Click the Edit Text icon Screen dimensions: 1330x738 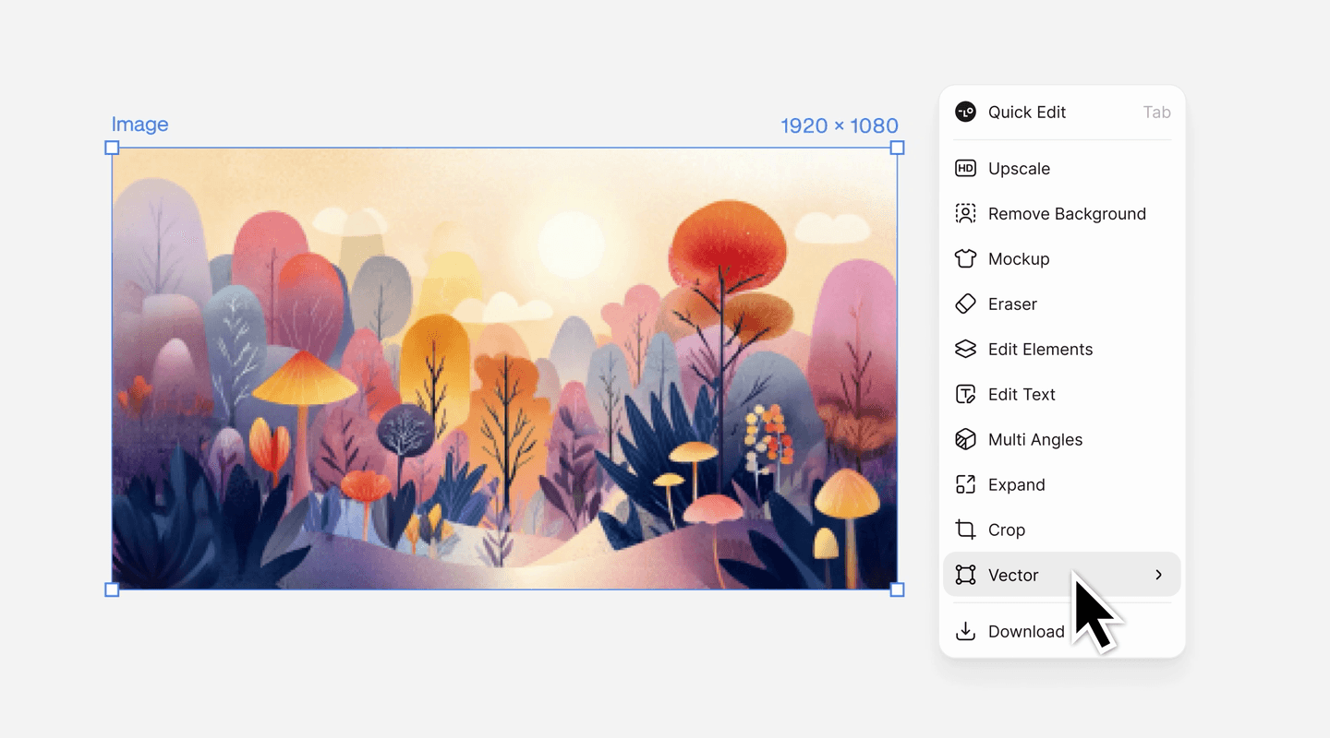point(965,395)
